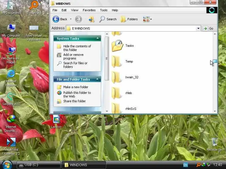Select the Temp folder icon
This screenshot has height=169, width=226.
pyautogui.click(x=116, y=61)
